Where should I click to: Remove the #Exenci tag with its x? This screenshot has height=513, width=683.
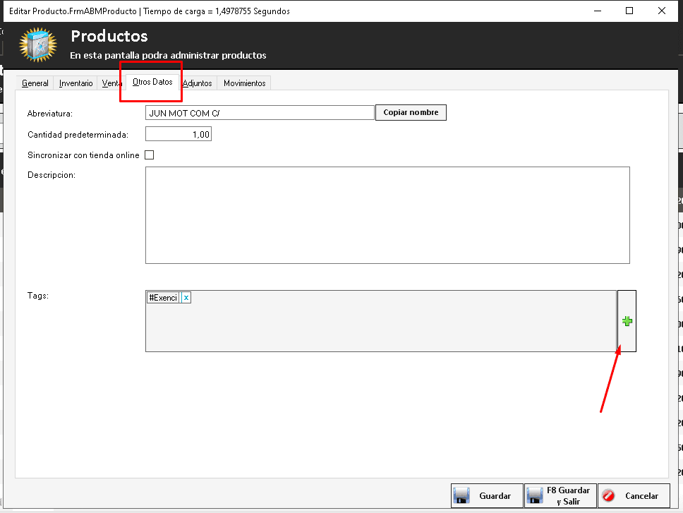click(x=186, y=298)
